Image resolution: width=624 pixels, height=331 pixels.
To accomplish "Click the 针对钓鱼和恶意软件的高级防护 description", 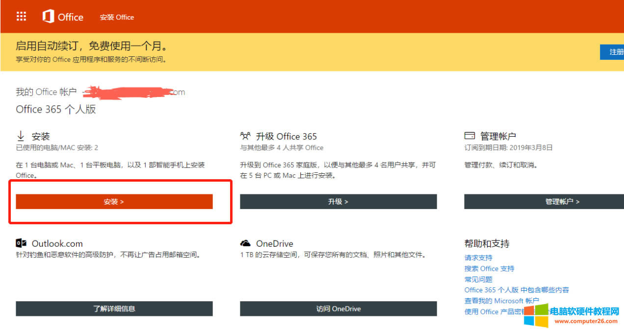I will tap(108, 255).
